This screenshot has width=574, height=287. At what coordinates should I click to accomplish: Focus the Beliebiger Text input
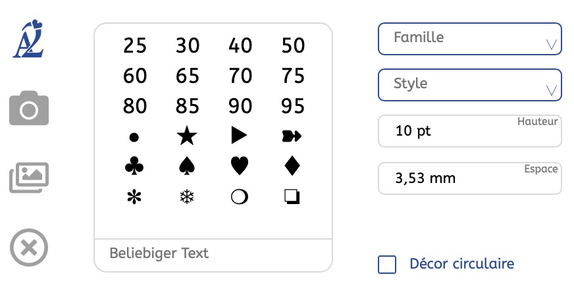[x=213, y=253]
